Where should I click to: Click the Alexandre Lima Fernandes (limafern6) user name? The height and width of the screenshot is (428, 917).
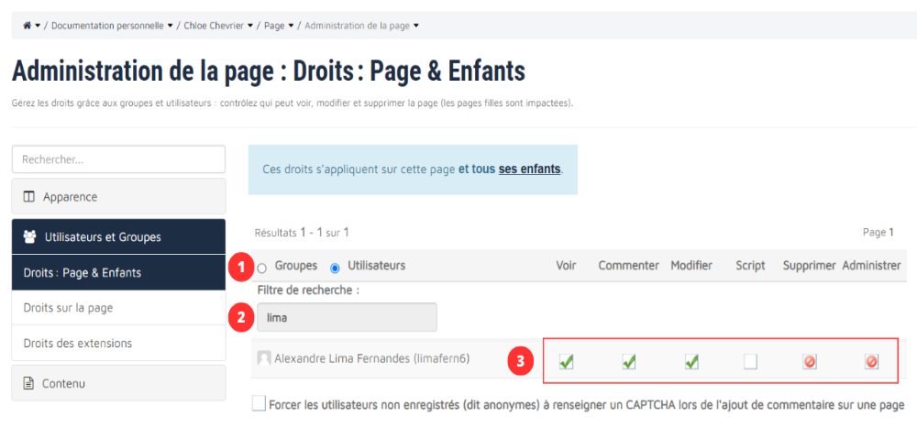pyautogui.click(x=372, y=358)
